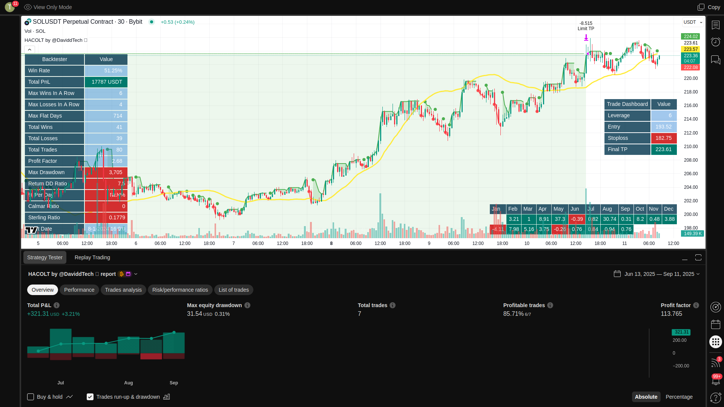Enable the Buy & hold checkbox

31,397
